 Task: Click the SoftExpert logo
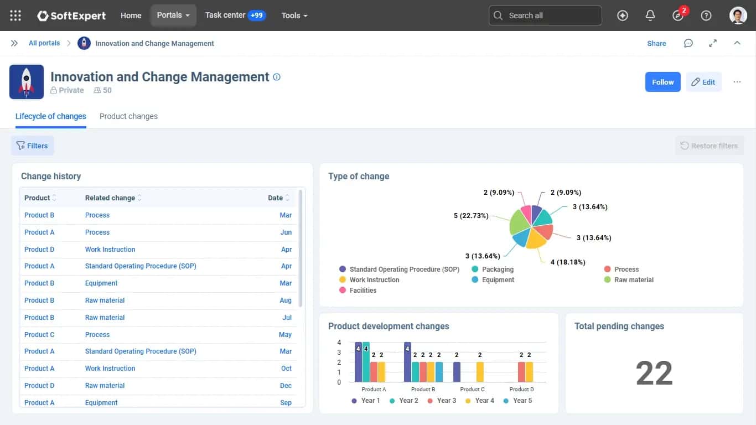click(71, 15)
